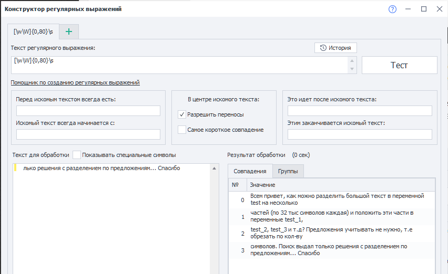Focus the Искомый текст всегда начинается с field
The width and height of the screenshot is (448, 274).
[88, 134]
